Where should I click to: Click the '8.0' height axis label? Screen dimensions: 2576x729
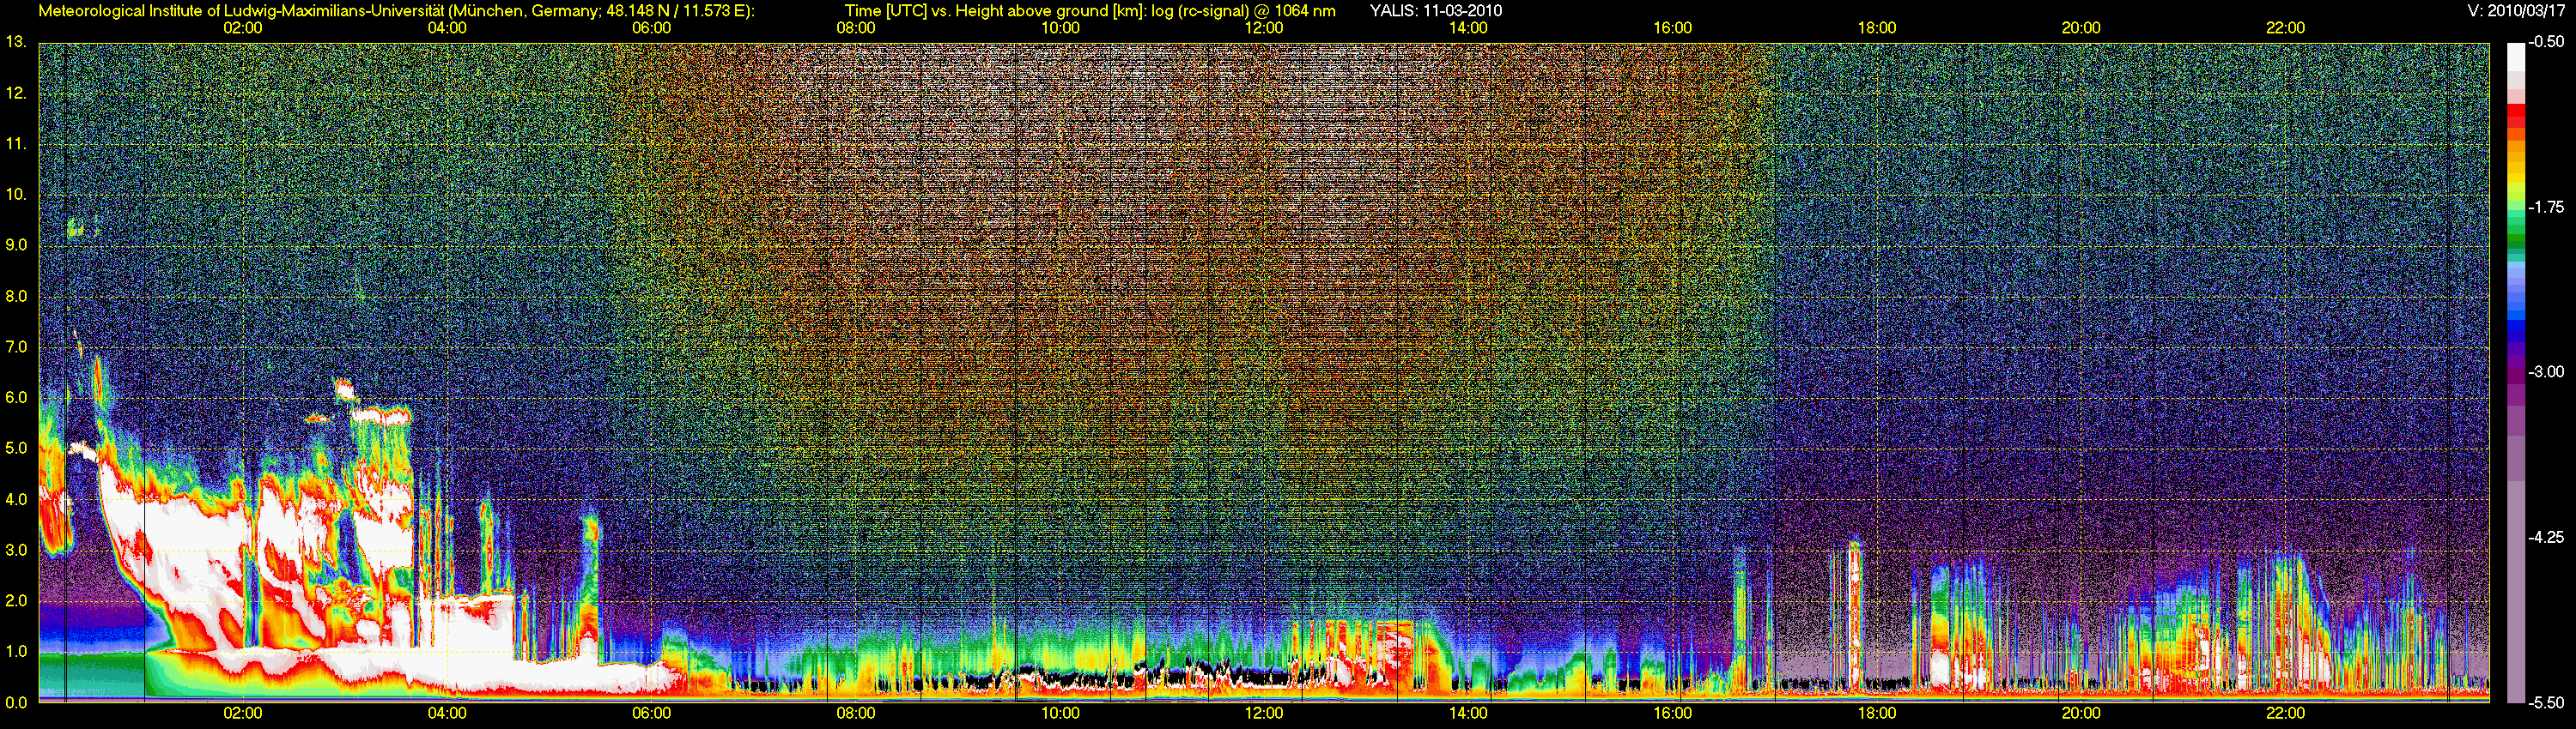click(x=16, y=297)
